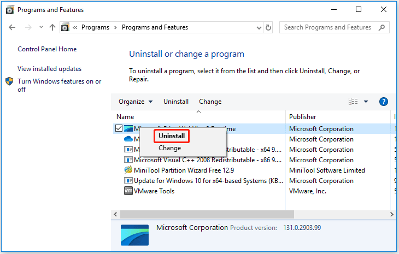Click the VMware Tools vm icon

tap(128, 191)
